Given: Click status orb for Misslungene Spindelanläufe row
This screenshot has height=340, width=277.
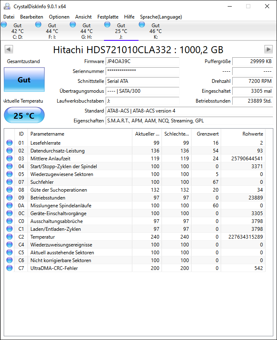Looking at the screenshot, I should (9, 205).
